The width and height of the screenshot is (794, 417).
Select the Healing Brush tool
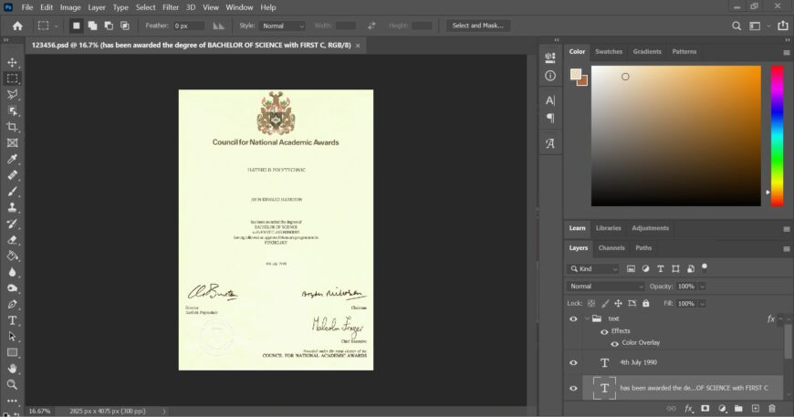[12, 175]
